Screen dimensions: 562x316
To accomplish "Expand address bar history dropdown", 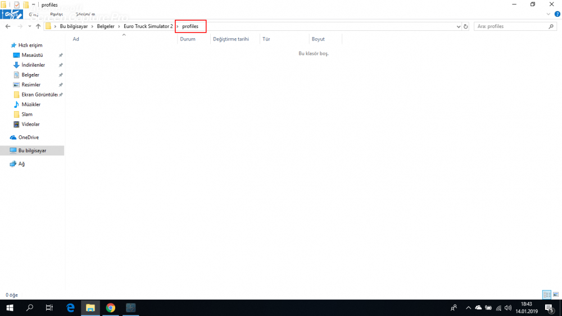I will point(459,26).
